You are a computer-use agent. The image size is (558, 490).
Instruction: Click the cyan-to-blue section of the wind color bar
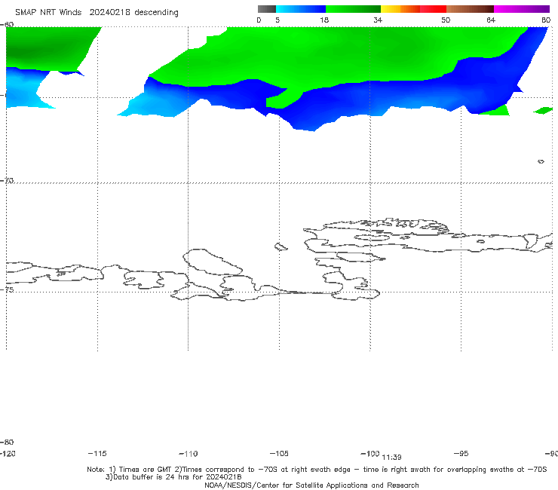point(301,9)
